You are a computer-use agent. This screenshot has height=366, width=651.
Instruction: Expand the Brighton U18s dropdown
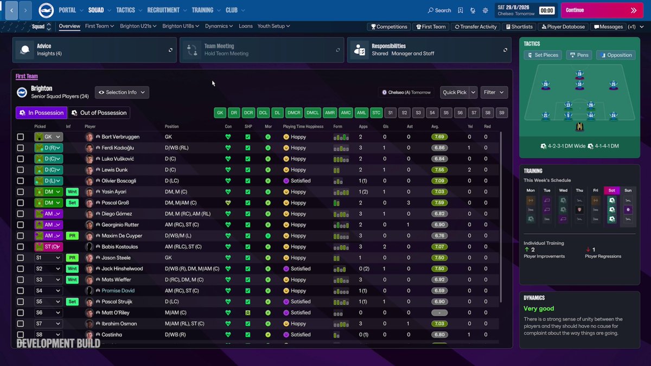pos(180,26)
